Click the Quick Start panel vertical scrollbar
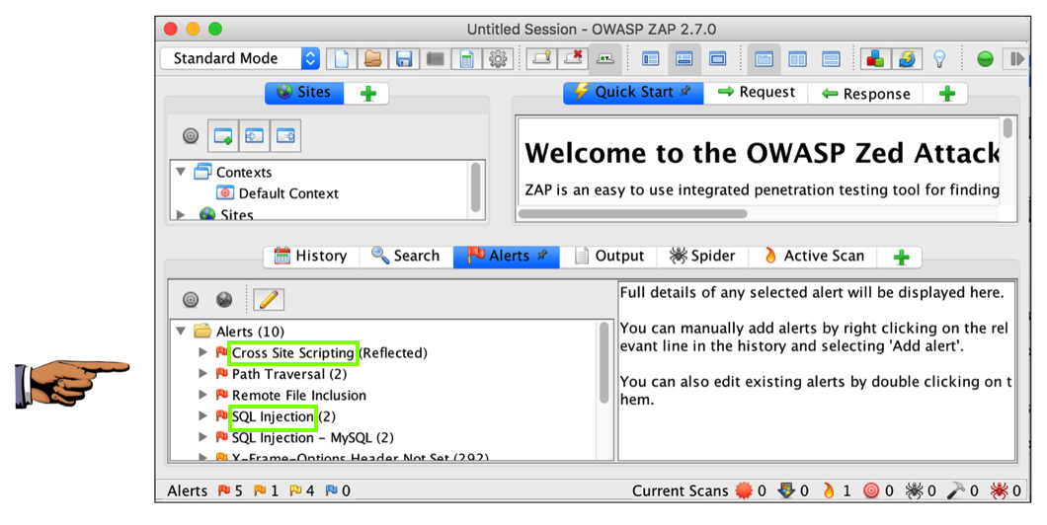Viewport: 1047px width, 525px height. tap(1007, 128)
